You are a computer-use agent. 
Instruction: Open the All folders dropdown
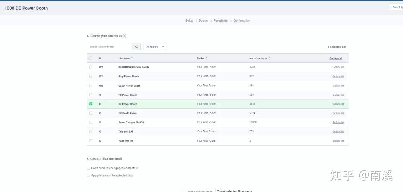coord(155,47)
